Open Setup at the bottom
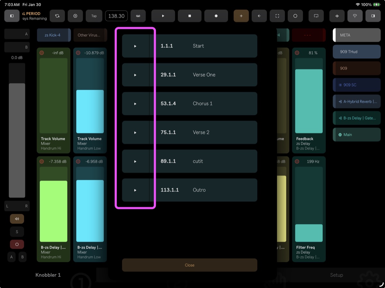 point(337,275)
